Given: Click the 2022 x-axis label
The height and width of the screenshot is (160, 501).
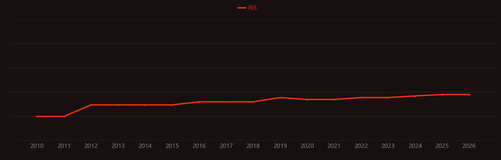Looking at the screenshot, I should point(361,146).
